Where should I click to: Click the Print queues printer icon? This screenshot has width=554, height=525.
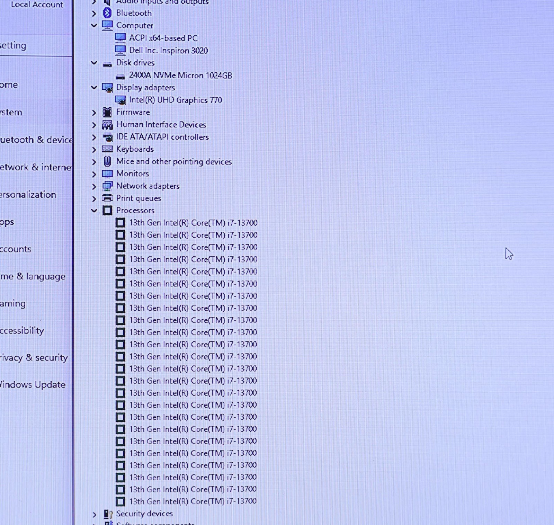[107, 198]
